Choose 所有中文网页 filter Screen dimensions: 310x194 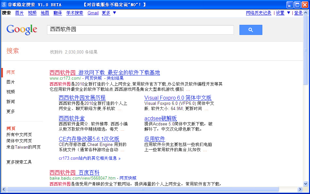coord(19,135)
